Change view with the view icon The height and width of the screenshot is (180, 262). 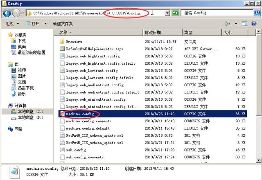(x=228, y=24)
